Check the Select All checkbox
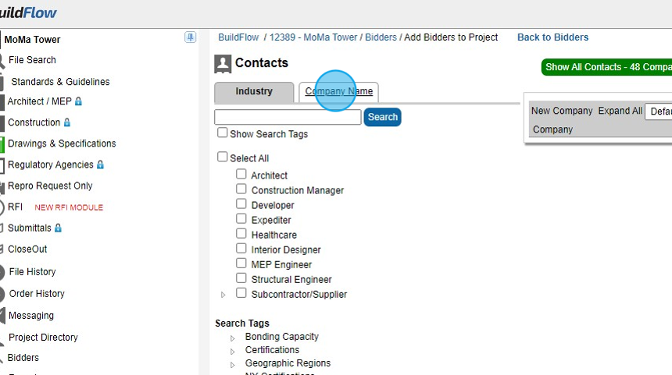 pyautogui.click(x=222, y=157)
